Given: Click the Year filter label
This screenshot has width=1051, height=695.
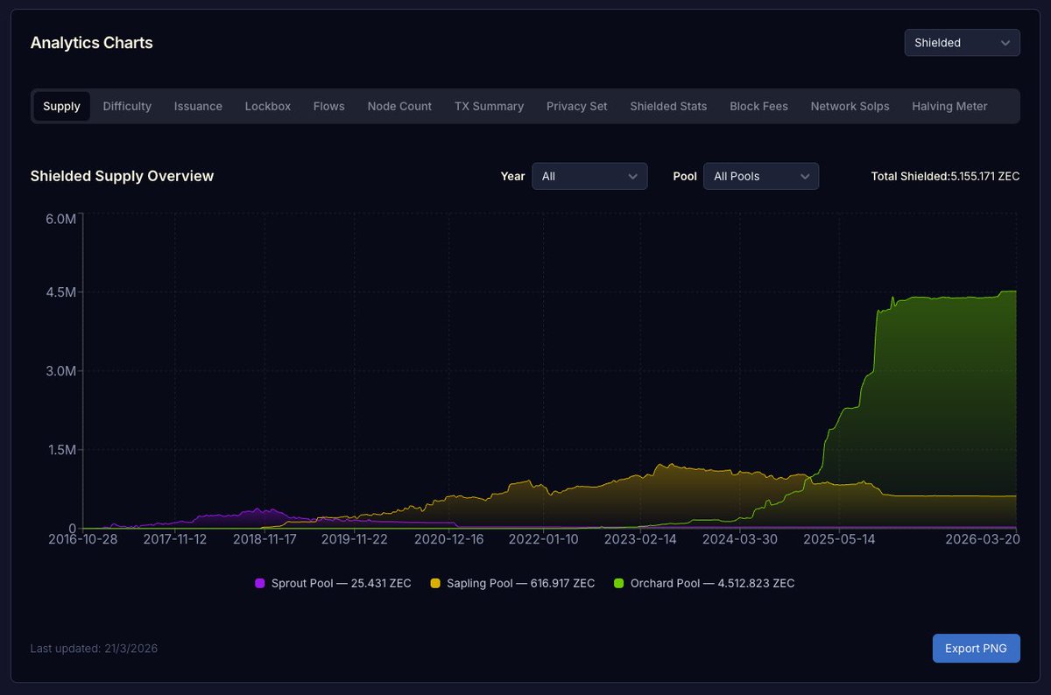Looking at the screenshot, I should (x=513, y=176).
